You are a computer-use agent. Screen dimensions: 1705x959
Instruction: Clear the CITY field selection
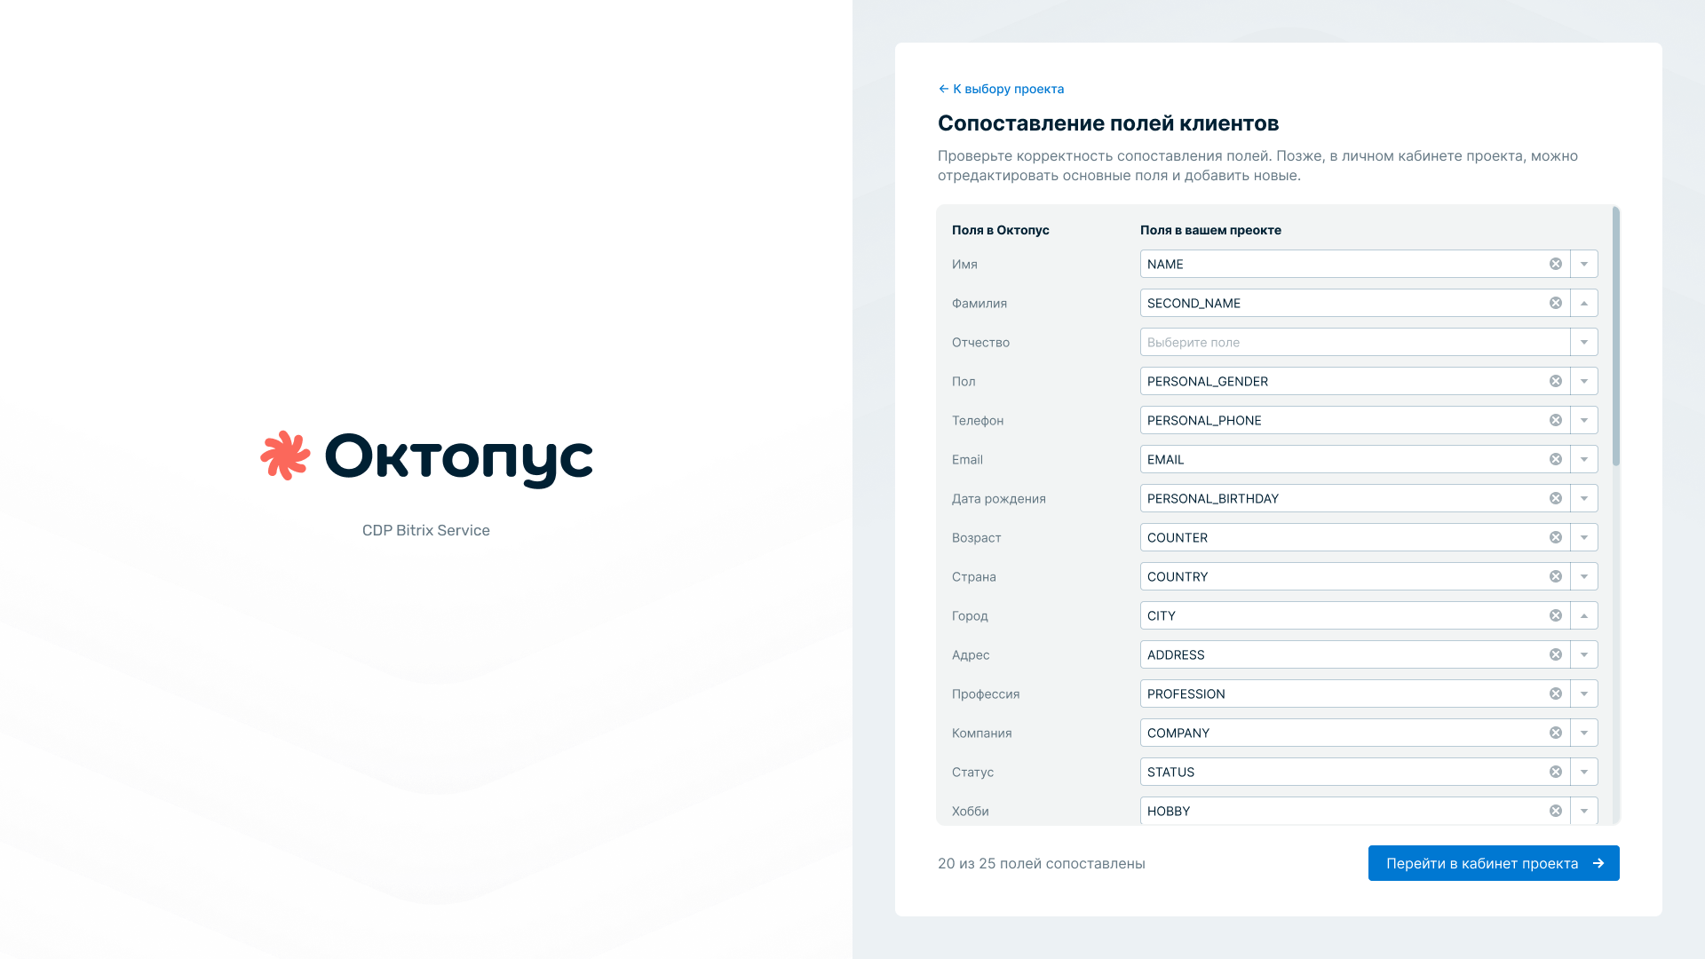tap(1556, 615)
